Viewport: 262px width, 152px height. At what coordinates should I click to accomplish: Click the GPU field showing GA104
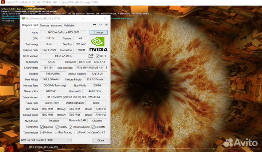click(x=51, y=38)
